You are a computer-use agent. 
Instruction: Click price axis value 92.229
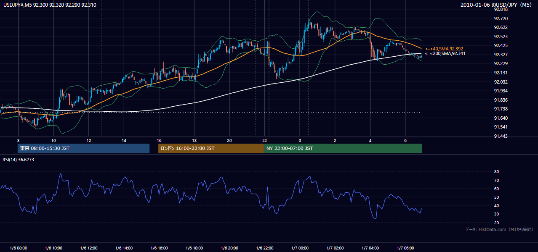click(502, 63)
